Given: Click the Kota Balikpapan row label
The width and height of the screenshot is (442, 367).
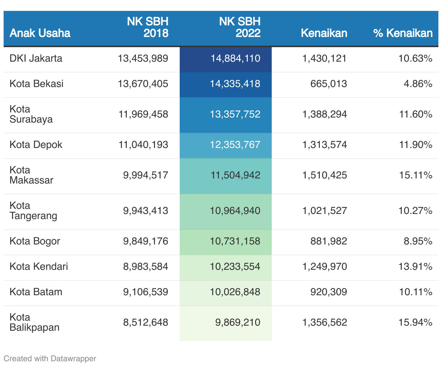Looking at the screenshot, I should (34, 322).
